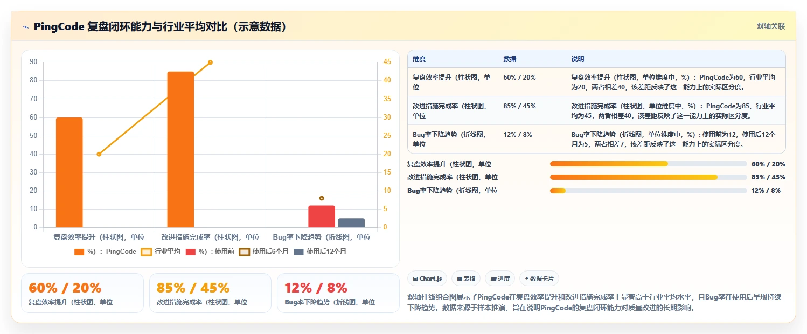The image size is (807, 334).
Task: Toggle the 使用前 legend item
Action: click(210, 252)
